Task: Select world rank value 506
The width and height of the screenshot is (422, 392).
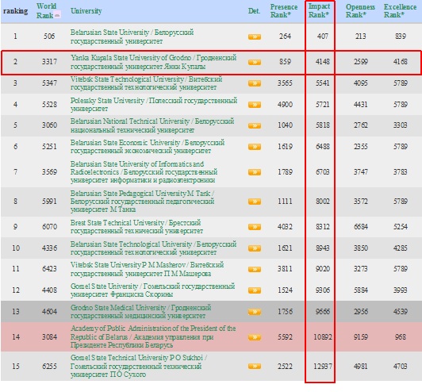Action: pyautogui.click(x=49, y=37)
